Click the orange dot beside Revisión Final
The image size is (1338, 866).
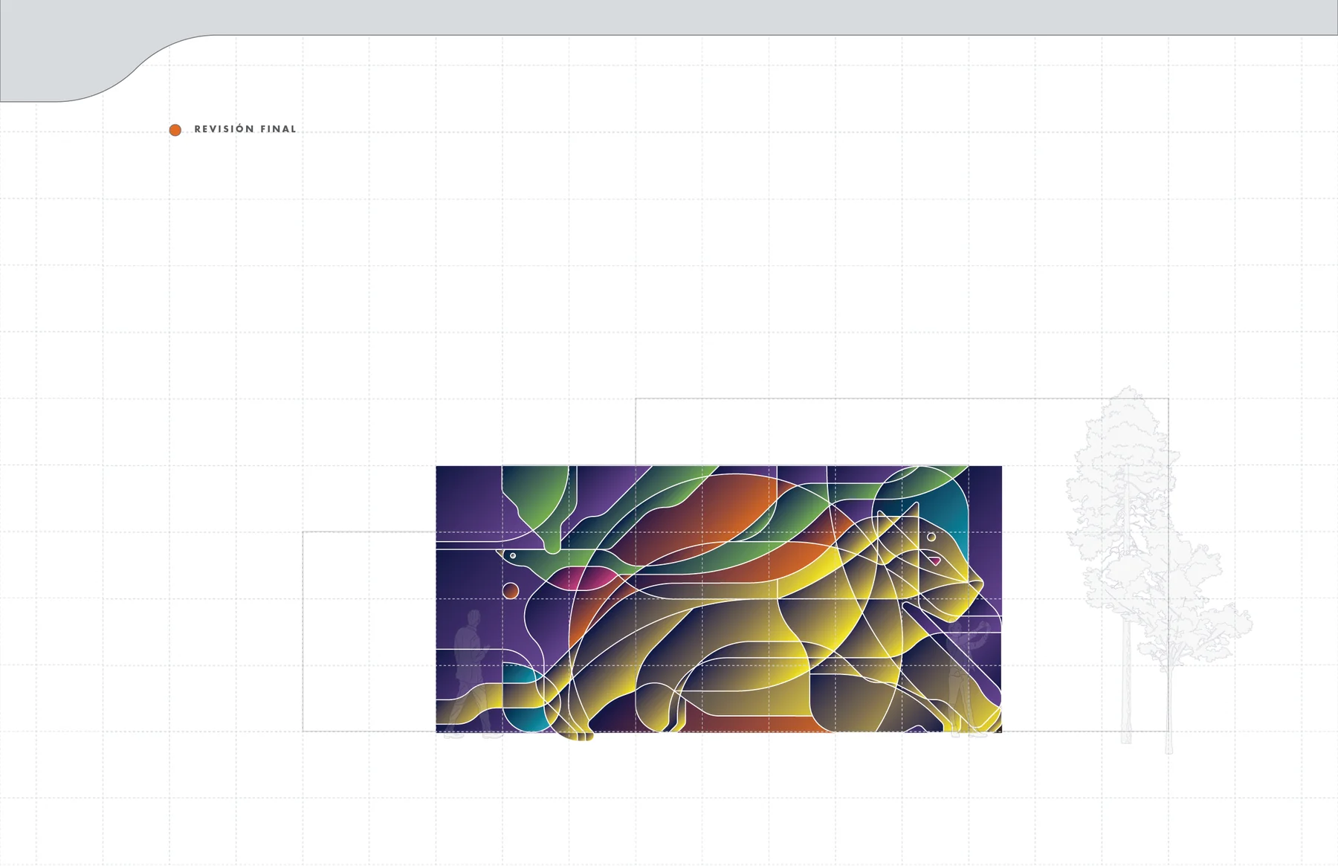tap(175, 130)
